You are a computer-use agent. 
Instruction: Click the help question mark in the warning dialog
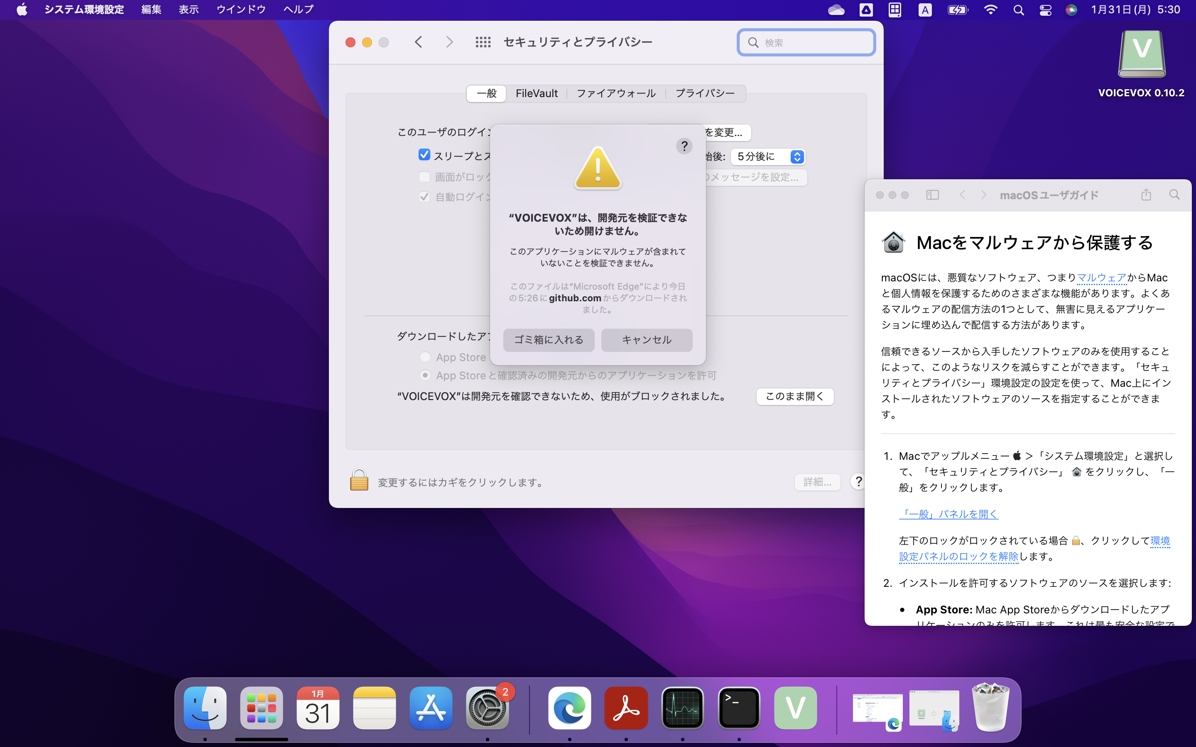coord(684,146)
